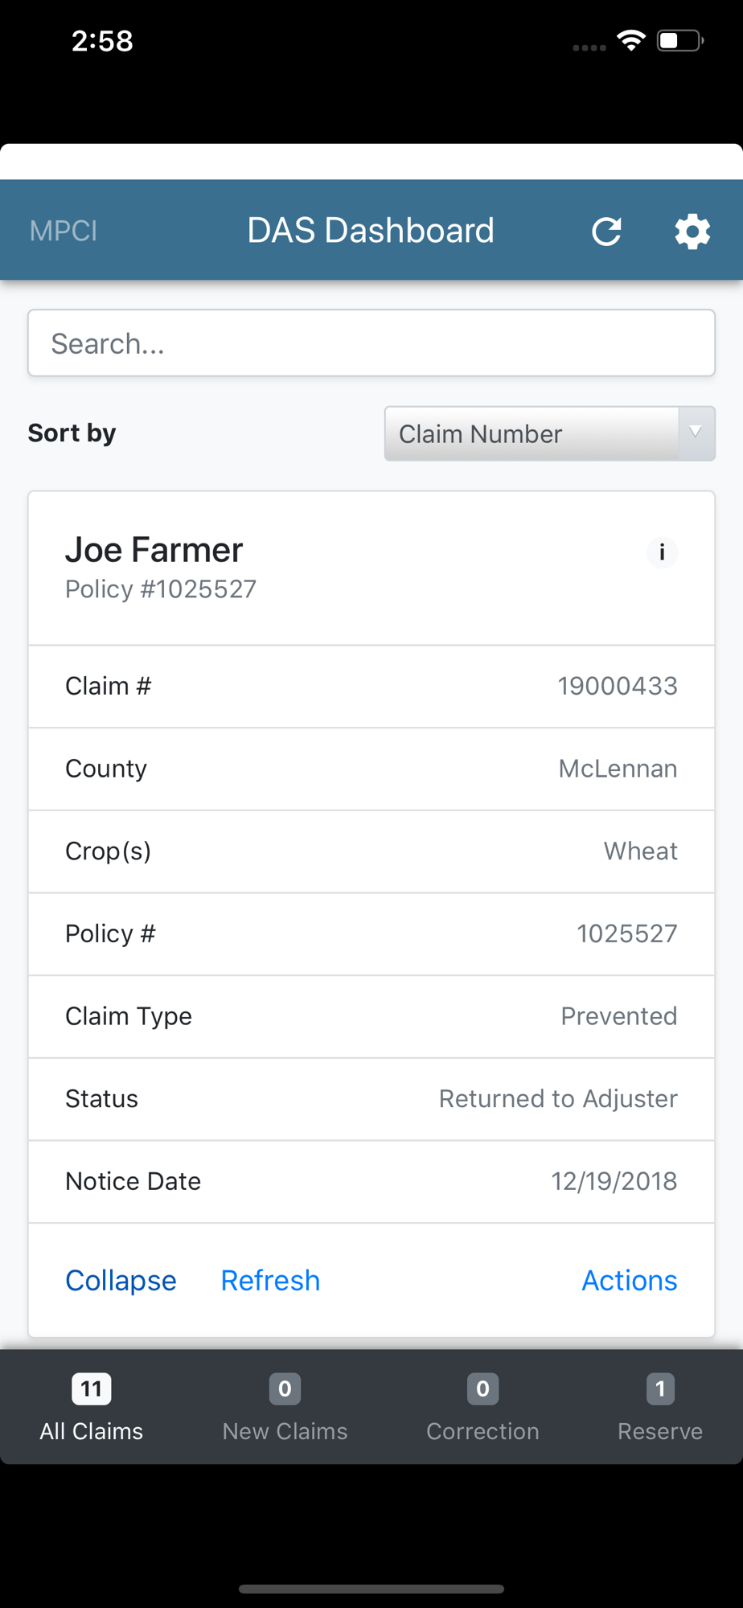Switch to the Reserve tab
The height and width of the screenshot is (1608, 743).
coord(660,1407)
